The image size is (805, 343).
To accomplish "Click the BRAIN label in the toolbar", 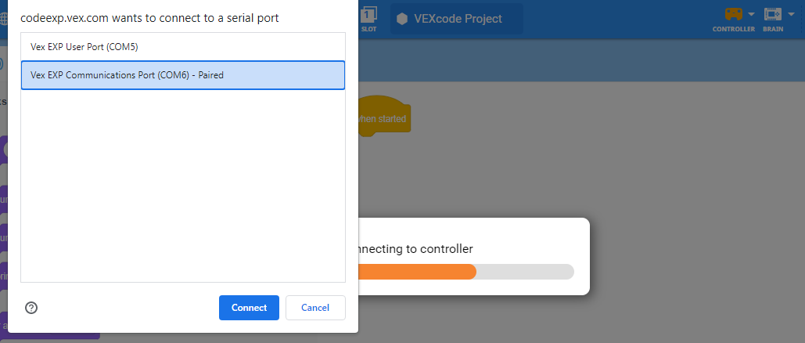I will pos(773,29).
